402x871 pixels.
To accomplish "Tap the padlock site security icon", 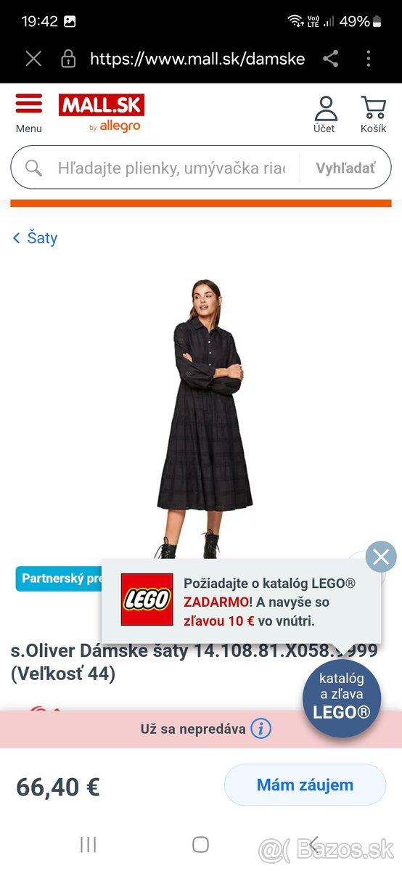I will [68, 58].
